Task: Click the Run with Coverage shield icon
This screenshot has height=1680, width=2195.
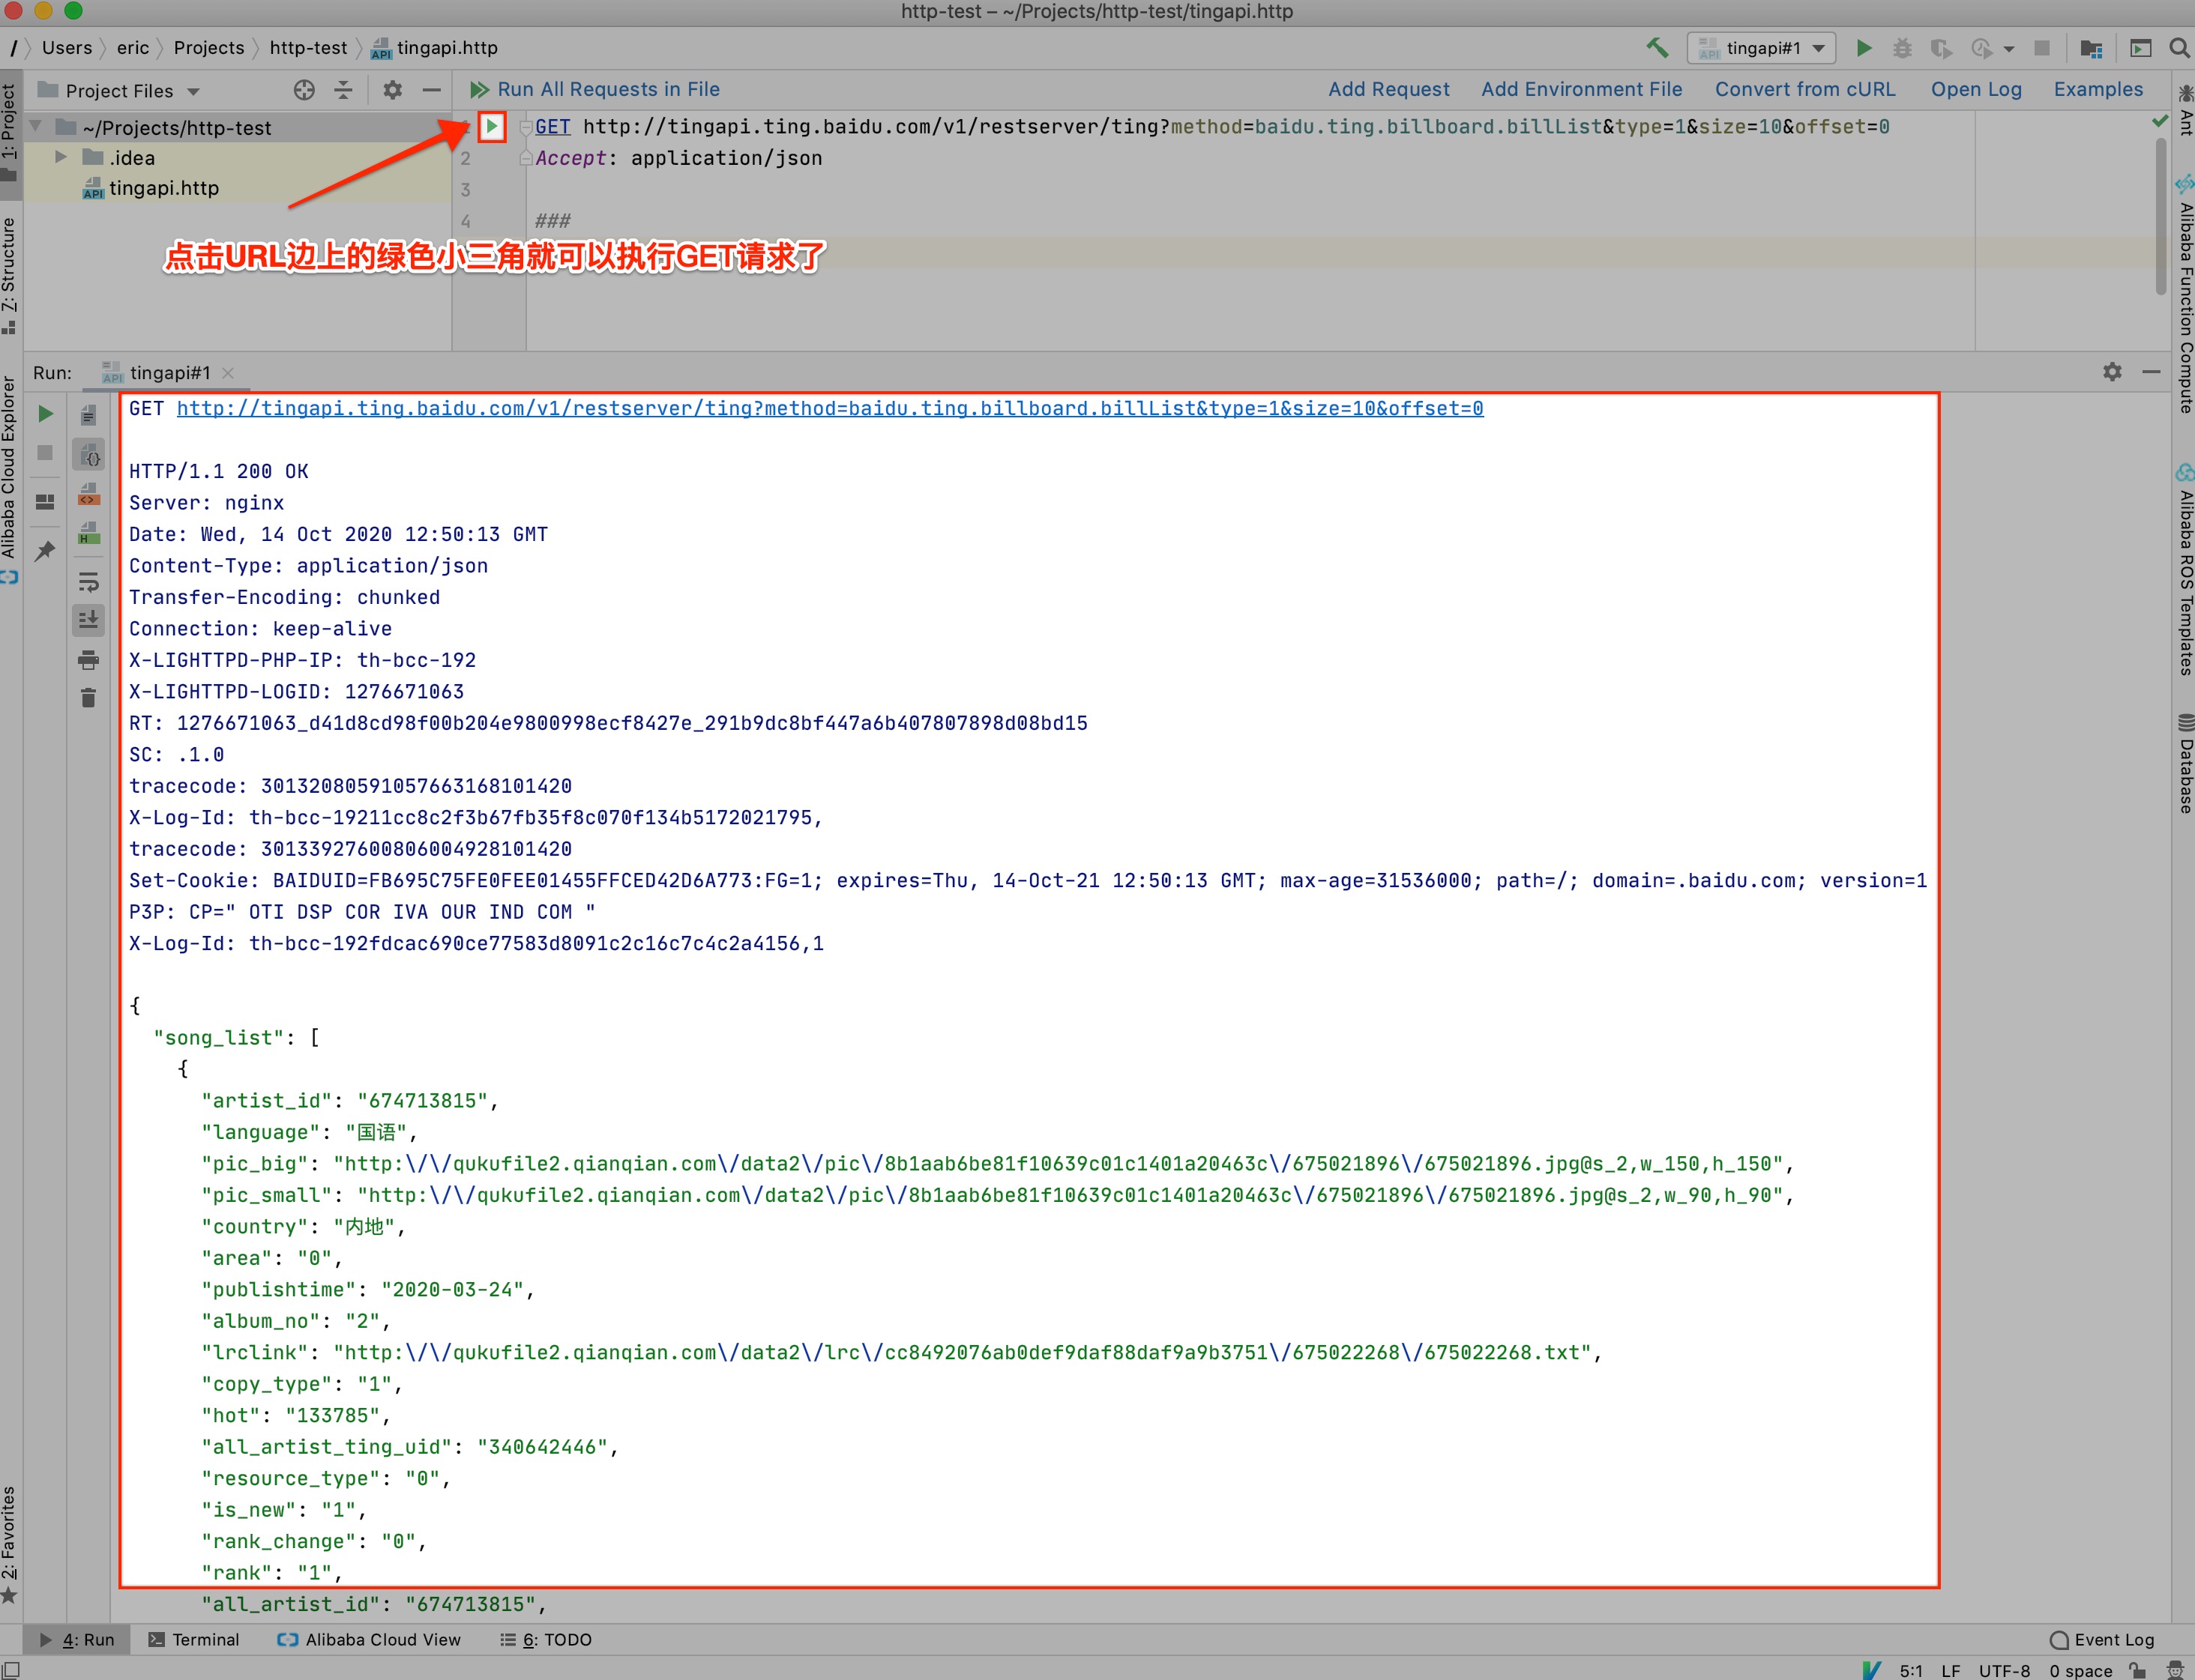Action: point(1941,48)
